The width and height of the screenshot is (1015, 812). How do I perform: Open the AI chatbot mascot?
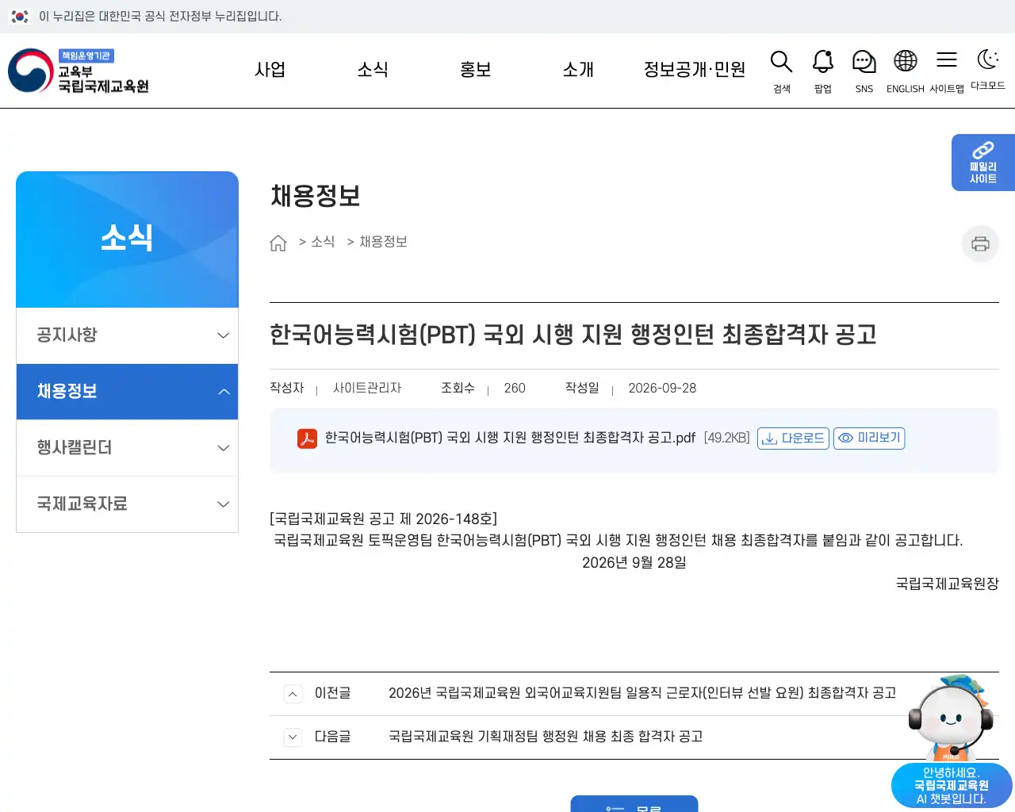tap(952, 741)
